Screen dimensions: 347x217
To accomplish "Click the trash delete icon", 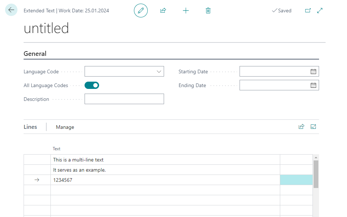I will 208,11.
